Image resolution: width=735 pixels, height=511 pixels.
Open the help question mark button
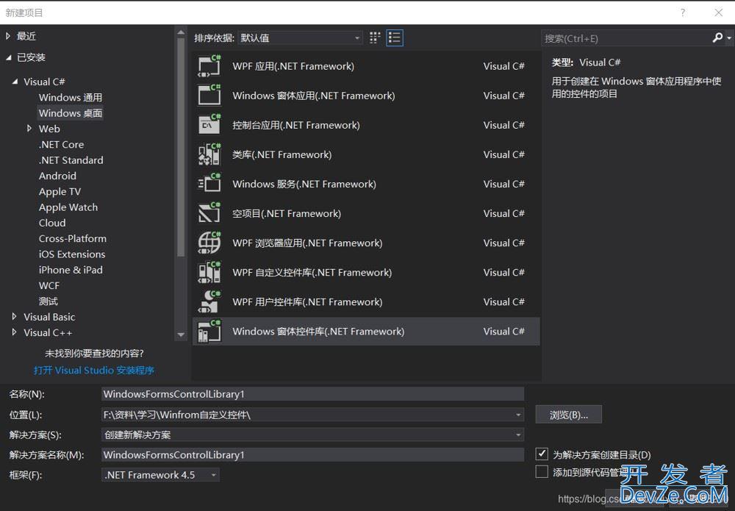click(x=683, y=12)
